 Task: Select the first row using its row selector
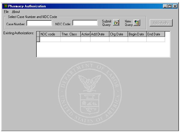point(38,39)
